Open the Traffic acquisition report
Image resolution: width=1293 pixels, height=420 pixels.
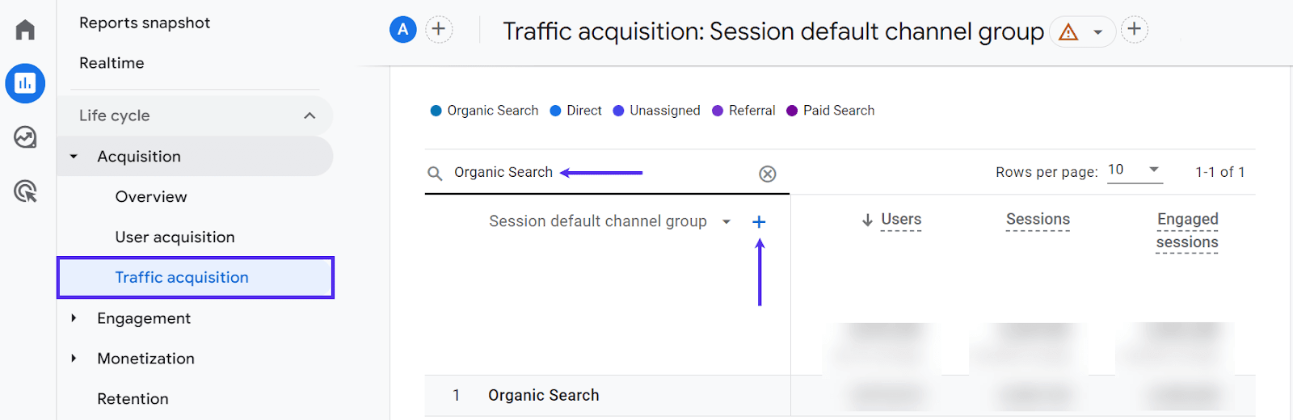click(182, 278)
